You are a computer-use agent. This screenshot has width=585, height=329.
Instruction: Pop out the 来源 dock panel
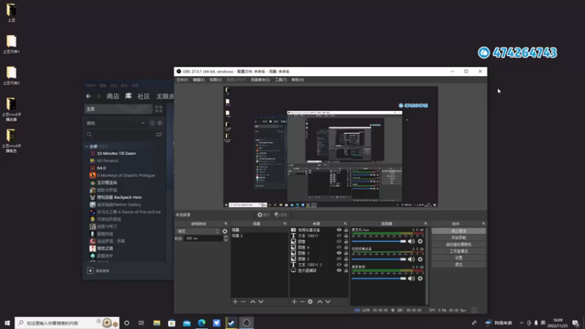coord(345,224)
